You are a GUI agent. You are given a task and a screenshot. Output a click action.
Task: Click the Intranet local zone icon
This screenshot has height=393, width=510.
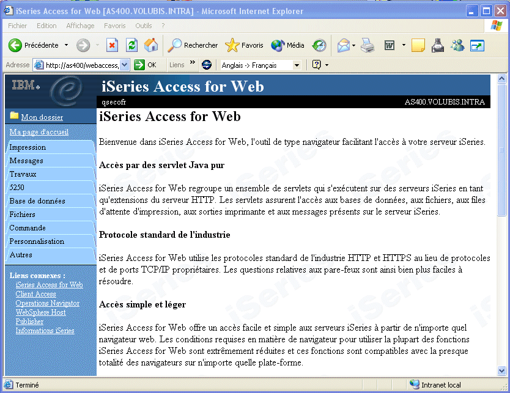coord(415,384)
